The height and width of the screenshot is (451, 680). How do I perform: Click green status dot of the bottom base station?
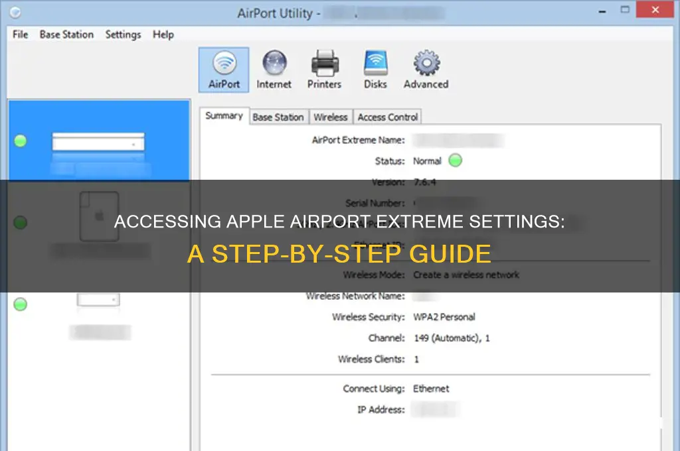(x=21, y=304)
